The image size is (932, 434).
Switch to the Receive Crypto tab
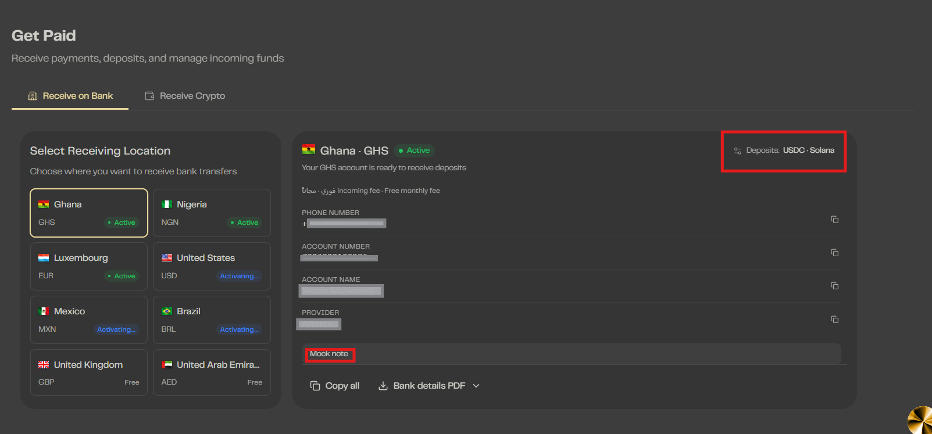click(x=185, y=96)
